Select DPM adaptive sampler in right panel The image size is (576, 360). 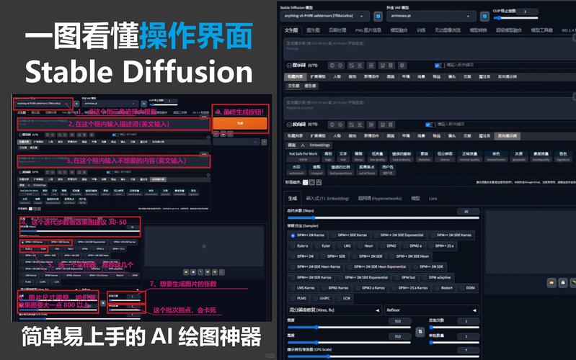437,277
